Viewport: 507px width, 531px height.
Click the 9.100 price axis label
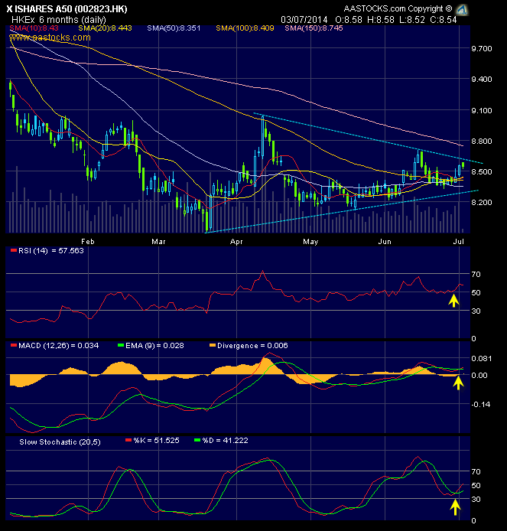coord(482,111)
